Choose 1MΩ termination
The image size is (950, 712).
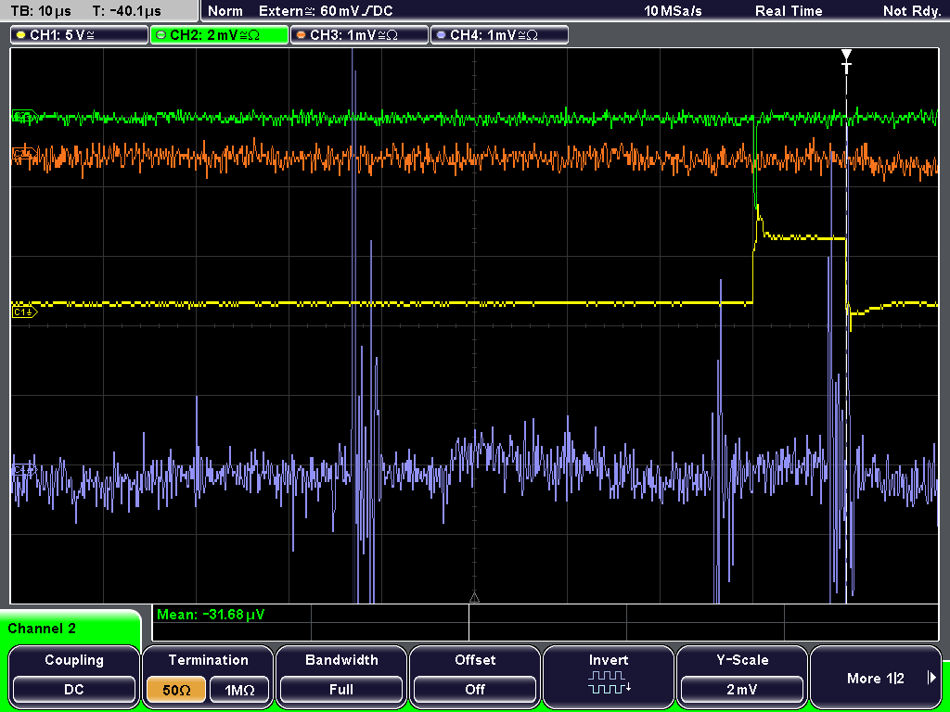tap(239, 690)
